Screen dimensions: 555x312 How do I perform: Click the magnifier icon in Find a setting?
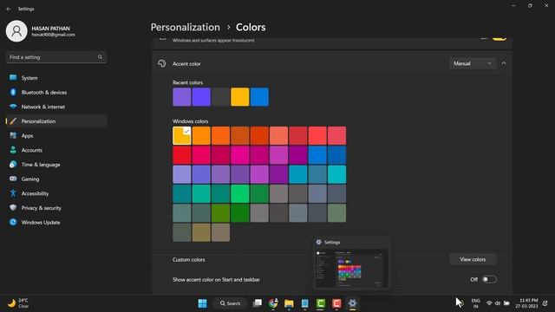click(100, 57)
